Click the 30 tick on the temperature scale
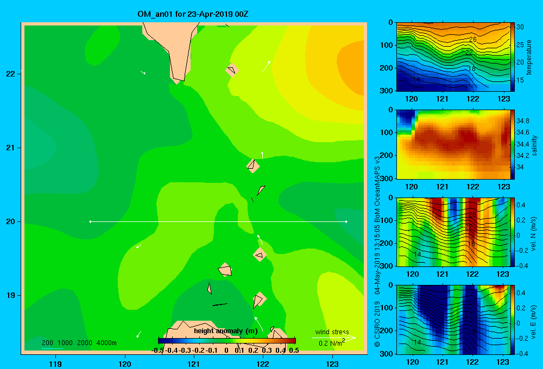Image resolution: width=543 pixels, height=369 pixels. pos(520,27)
